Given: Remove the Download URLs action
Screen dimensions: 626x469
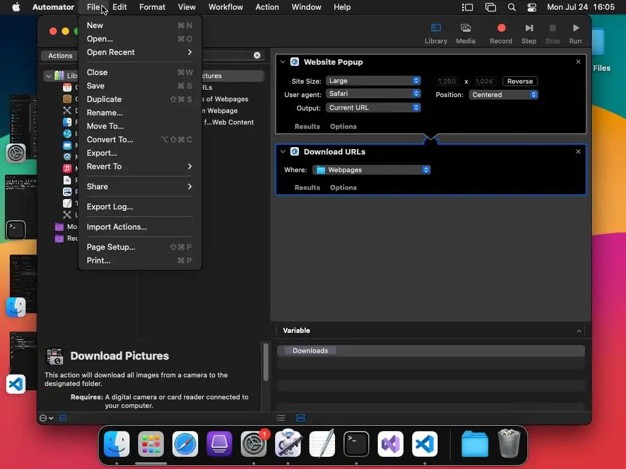Looking at the screenshot, I should [578, 151].
